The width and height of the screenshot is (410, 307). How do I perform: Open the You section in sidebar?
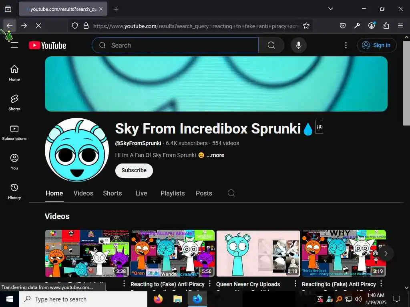coord(14,162)
